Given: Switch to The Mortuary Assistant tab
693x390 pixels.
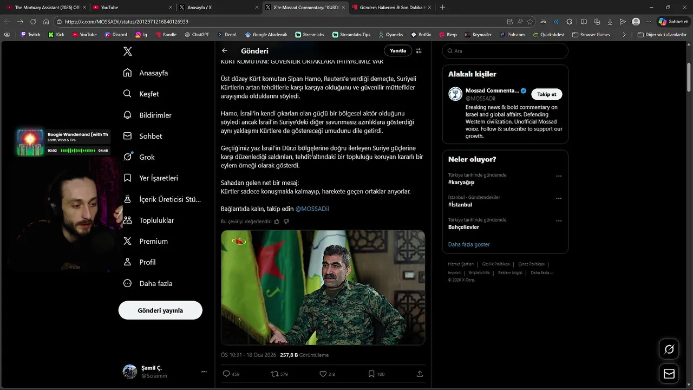Looking at the screenshot, I should (46, 8).
